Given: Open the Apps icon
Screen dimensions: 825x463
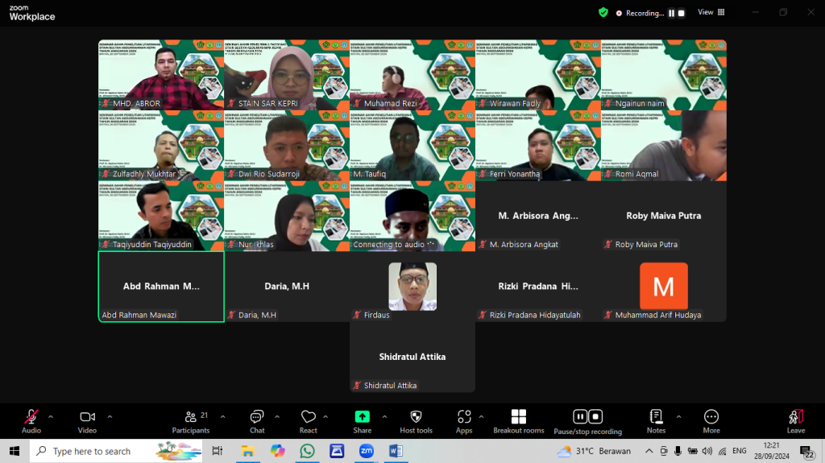Looking at the screenshot, I should click(x=464, y=422).
